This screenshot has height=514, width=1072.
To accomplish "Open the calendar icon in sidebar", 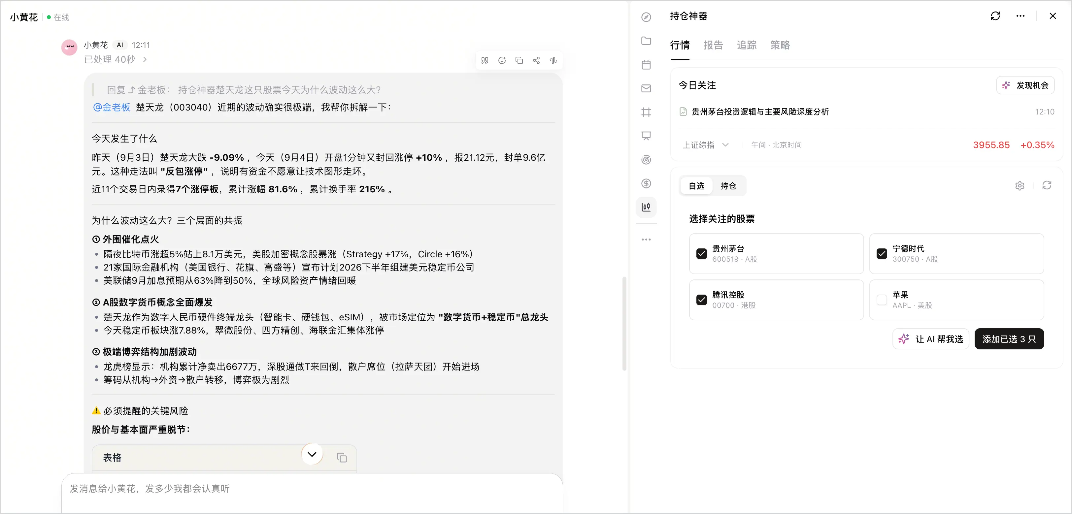I will click(x=646, y=64).
